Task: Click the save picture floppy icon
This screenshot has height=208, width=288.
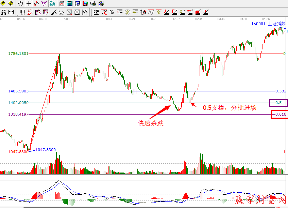Action: coord(85,3)
